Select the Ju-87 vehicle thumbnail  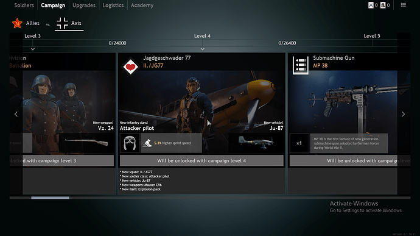tap(256, 143)
